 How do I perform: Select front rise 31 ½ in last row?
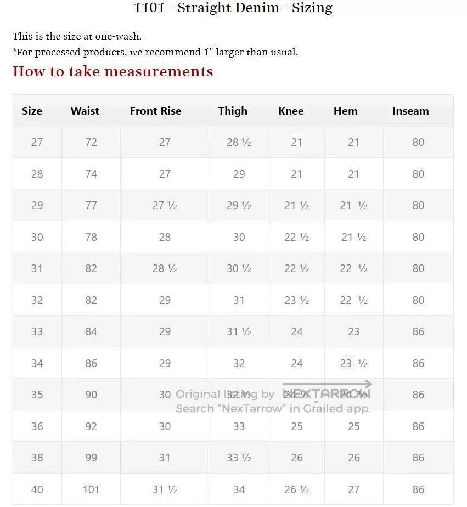[x=165, y=489]
